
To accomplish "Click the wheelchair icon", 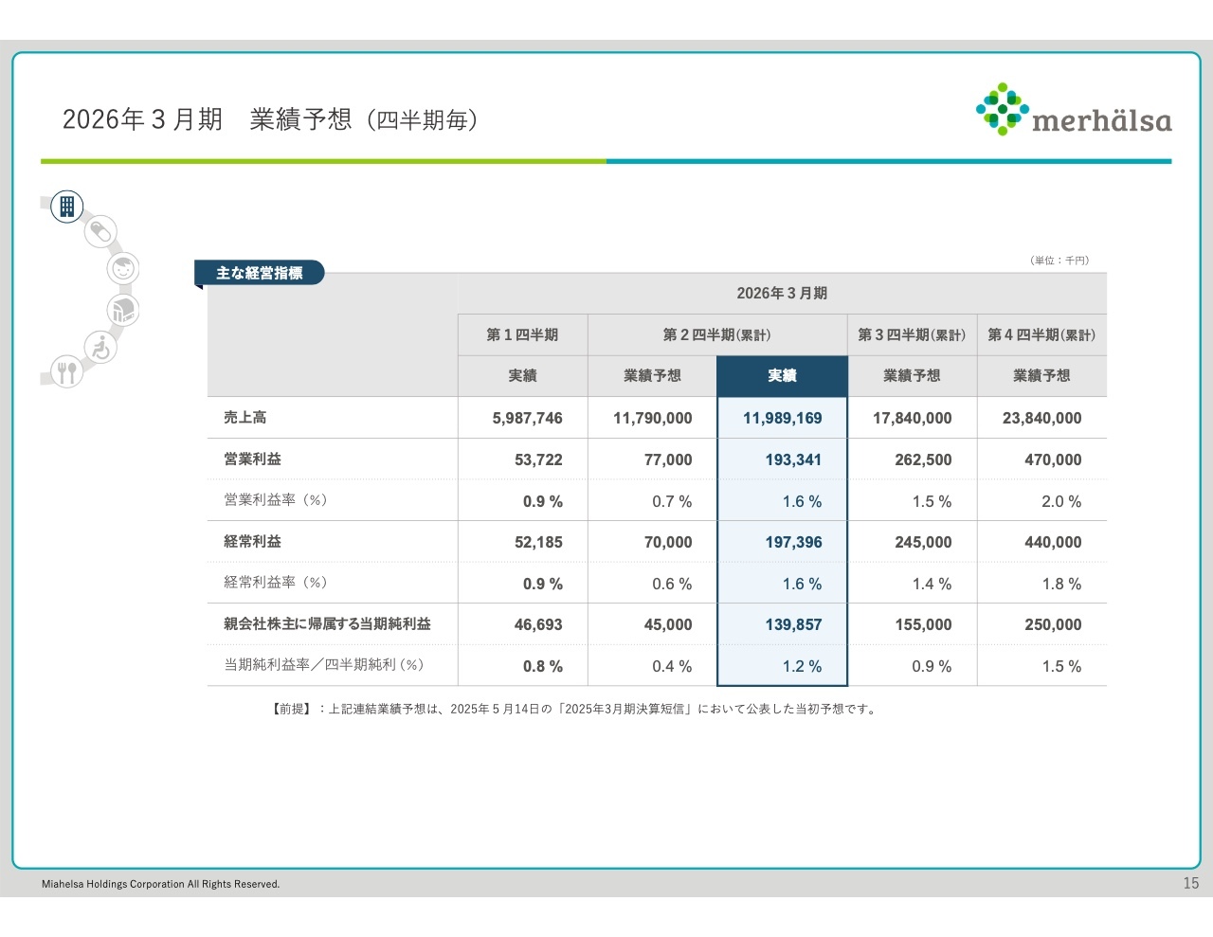I will [x=100, y=348].
